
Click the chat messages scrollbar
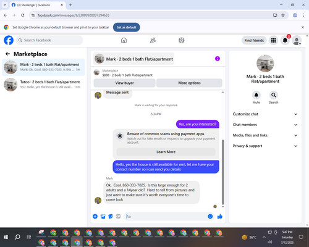tap(222, 172)
